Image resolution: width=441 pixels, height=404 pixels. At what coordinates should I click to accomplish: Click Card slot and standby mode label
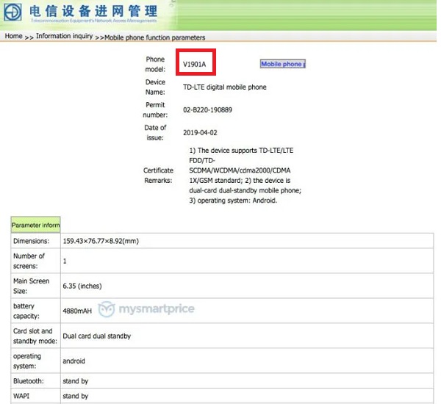pos(35,336)
